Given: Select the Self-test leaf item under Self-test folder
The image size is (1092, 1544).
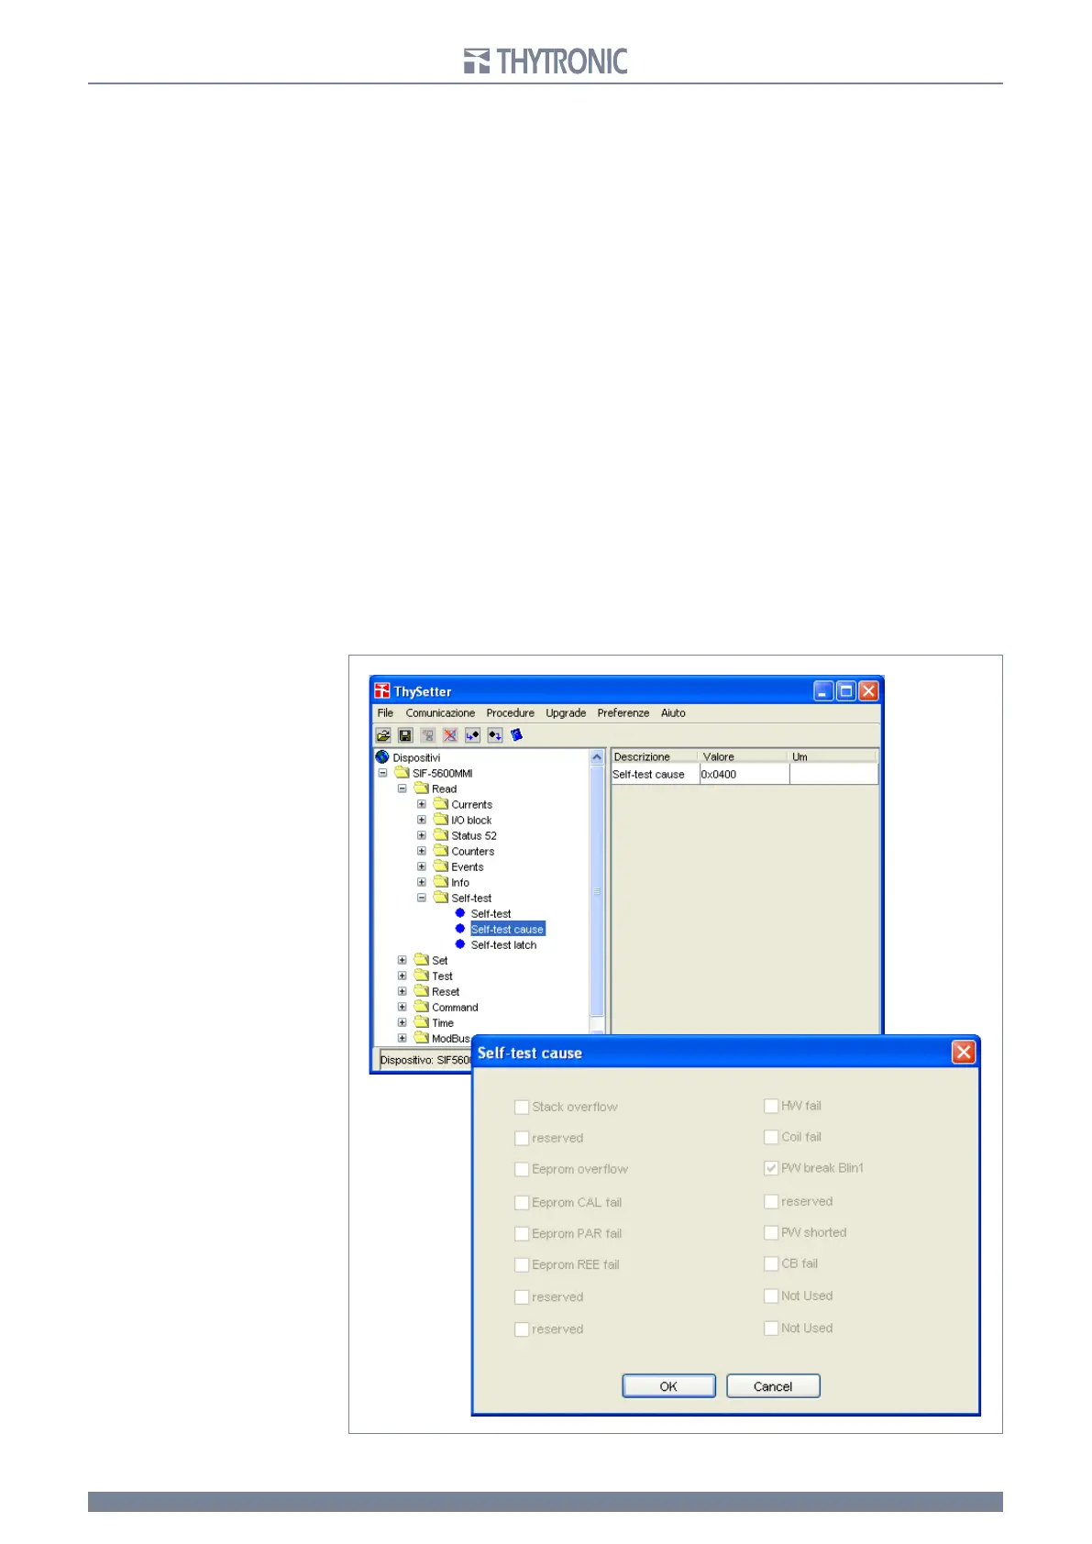Looking at the screenshot, I should [491, 913].
